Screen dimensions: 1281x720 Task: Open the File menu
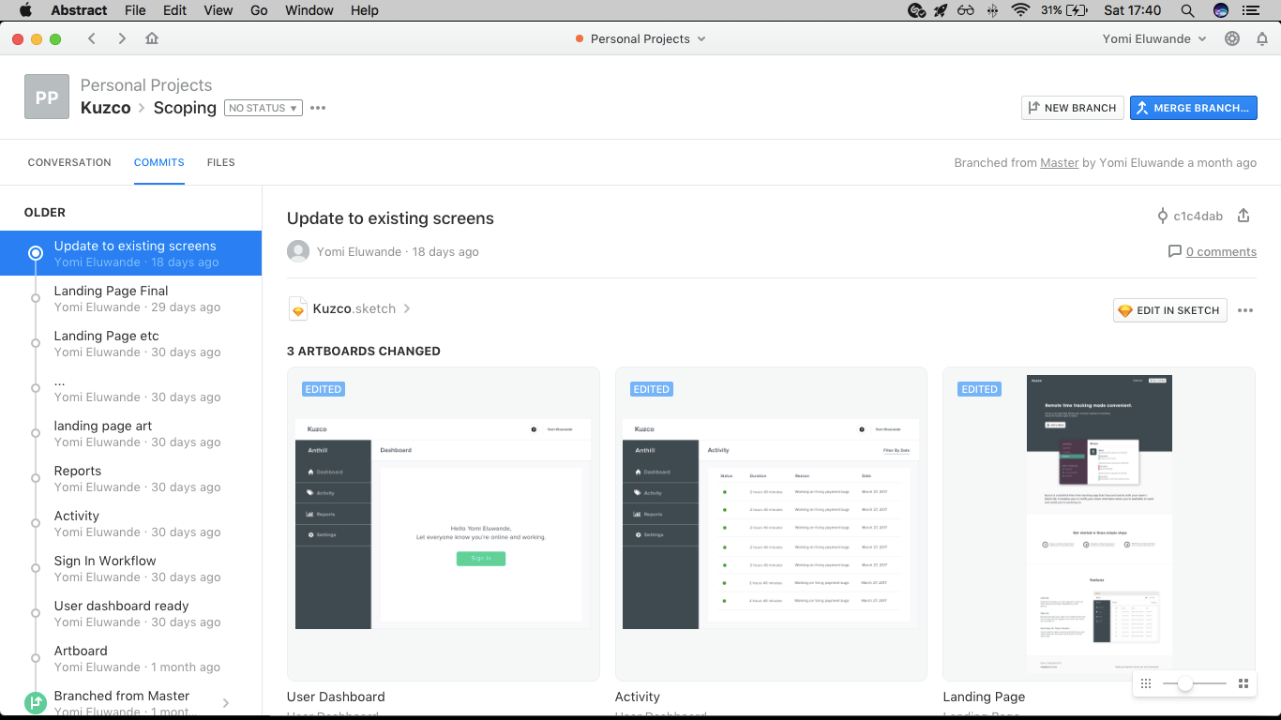[135, 10]
